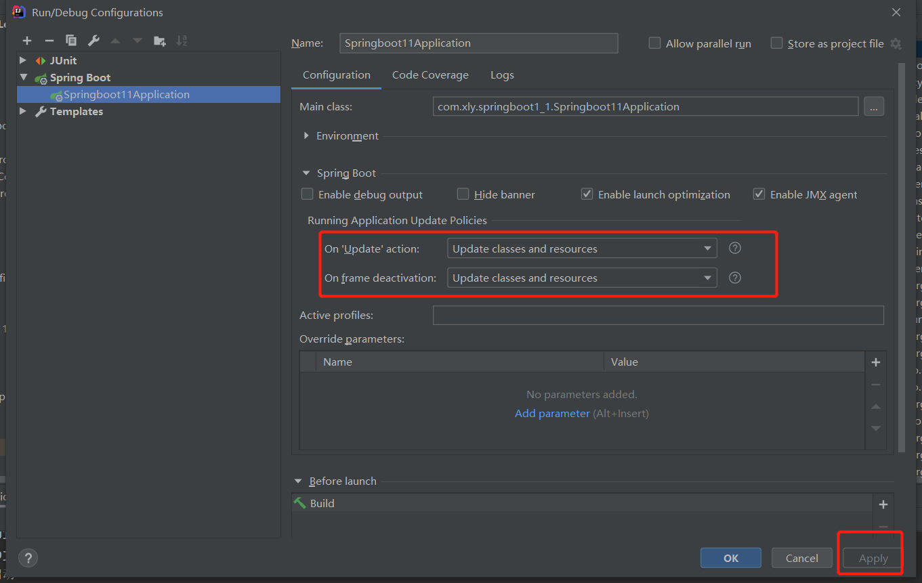Disable Enable JMX agent
This screenshot has height=583, width=922.
click(x=759, y=194)
